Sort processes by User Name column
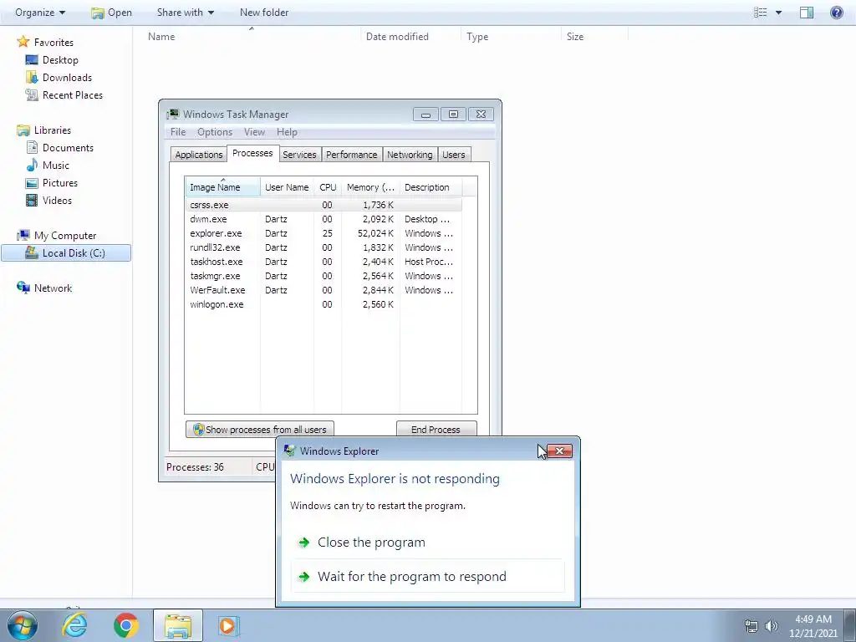The image size is (856, 642). (x=288, y=187)
